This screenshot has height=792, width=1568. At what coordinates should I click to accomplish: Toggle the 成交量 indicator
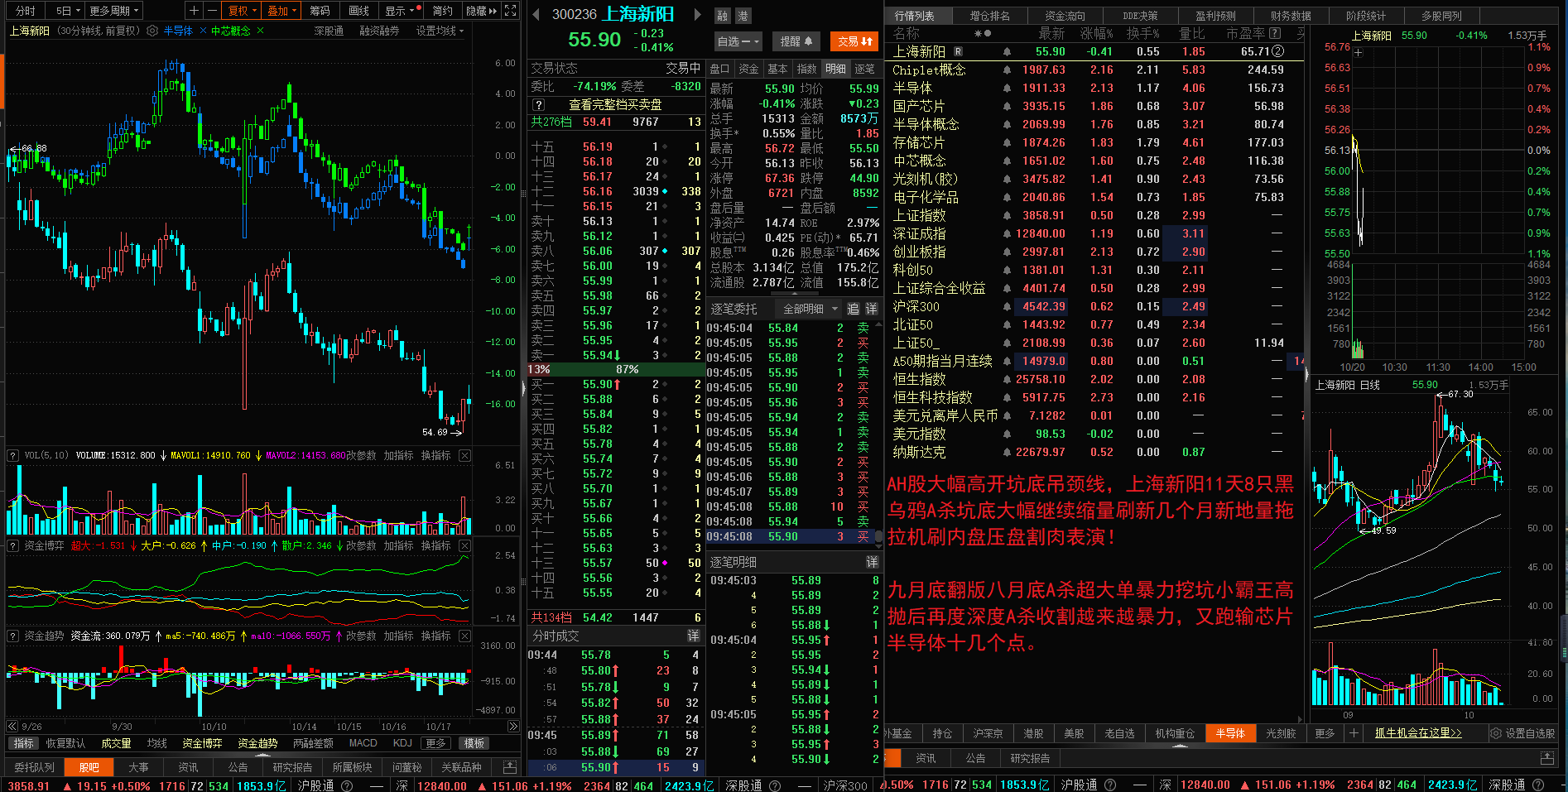point(116,743)
